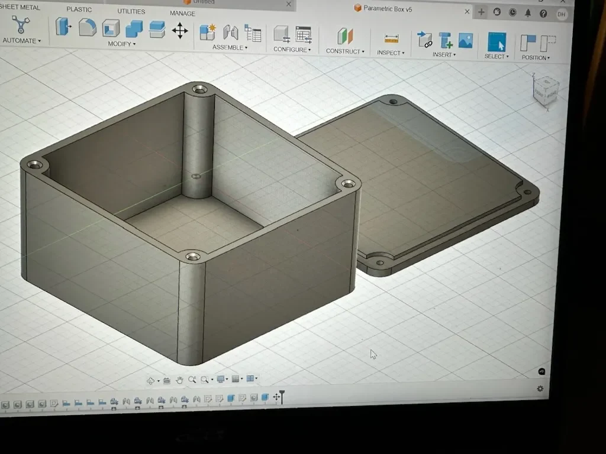
Task: Expand the SELECT dropdown menu
Action: [497, 56]
